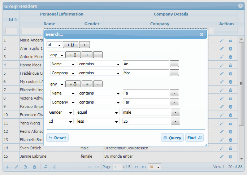The image size is (247, 175).
Task: Open the top-level 'all' group operator dropdown
Action: [x=54, y=45]
